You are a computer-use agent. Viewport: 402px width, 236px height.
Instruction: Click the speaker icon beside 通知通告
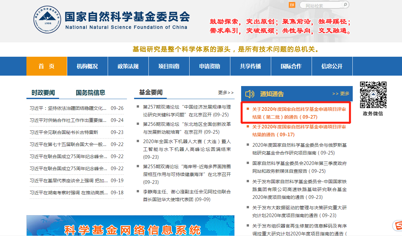[250, 94]
